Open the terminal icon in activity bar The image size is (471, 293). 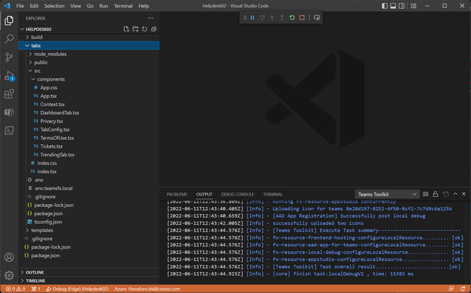click(x=9, y=130)
